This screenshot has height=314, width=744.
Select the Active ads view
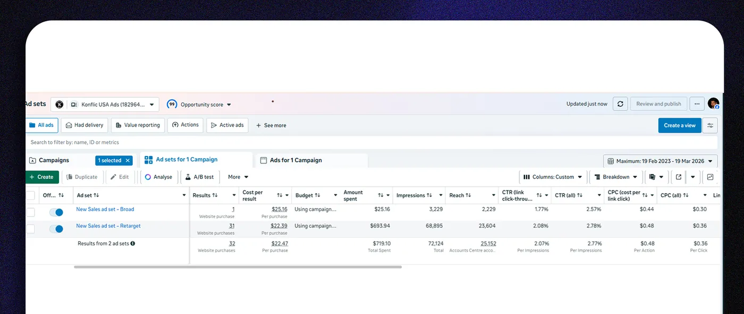tap(227, 125)
